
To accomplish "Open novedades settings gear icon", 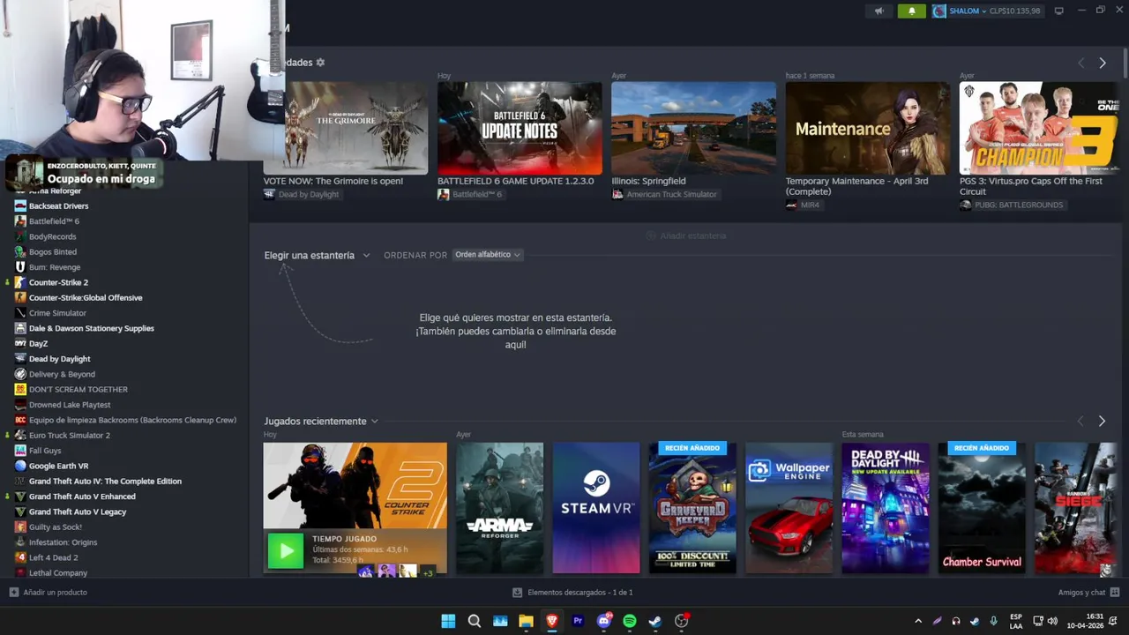I will coord(320,63).
